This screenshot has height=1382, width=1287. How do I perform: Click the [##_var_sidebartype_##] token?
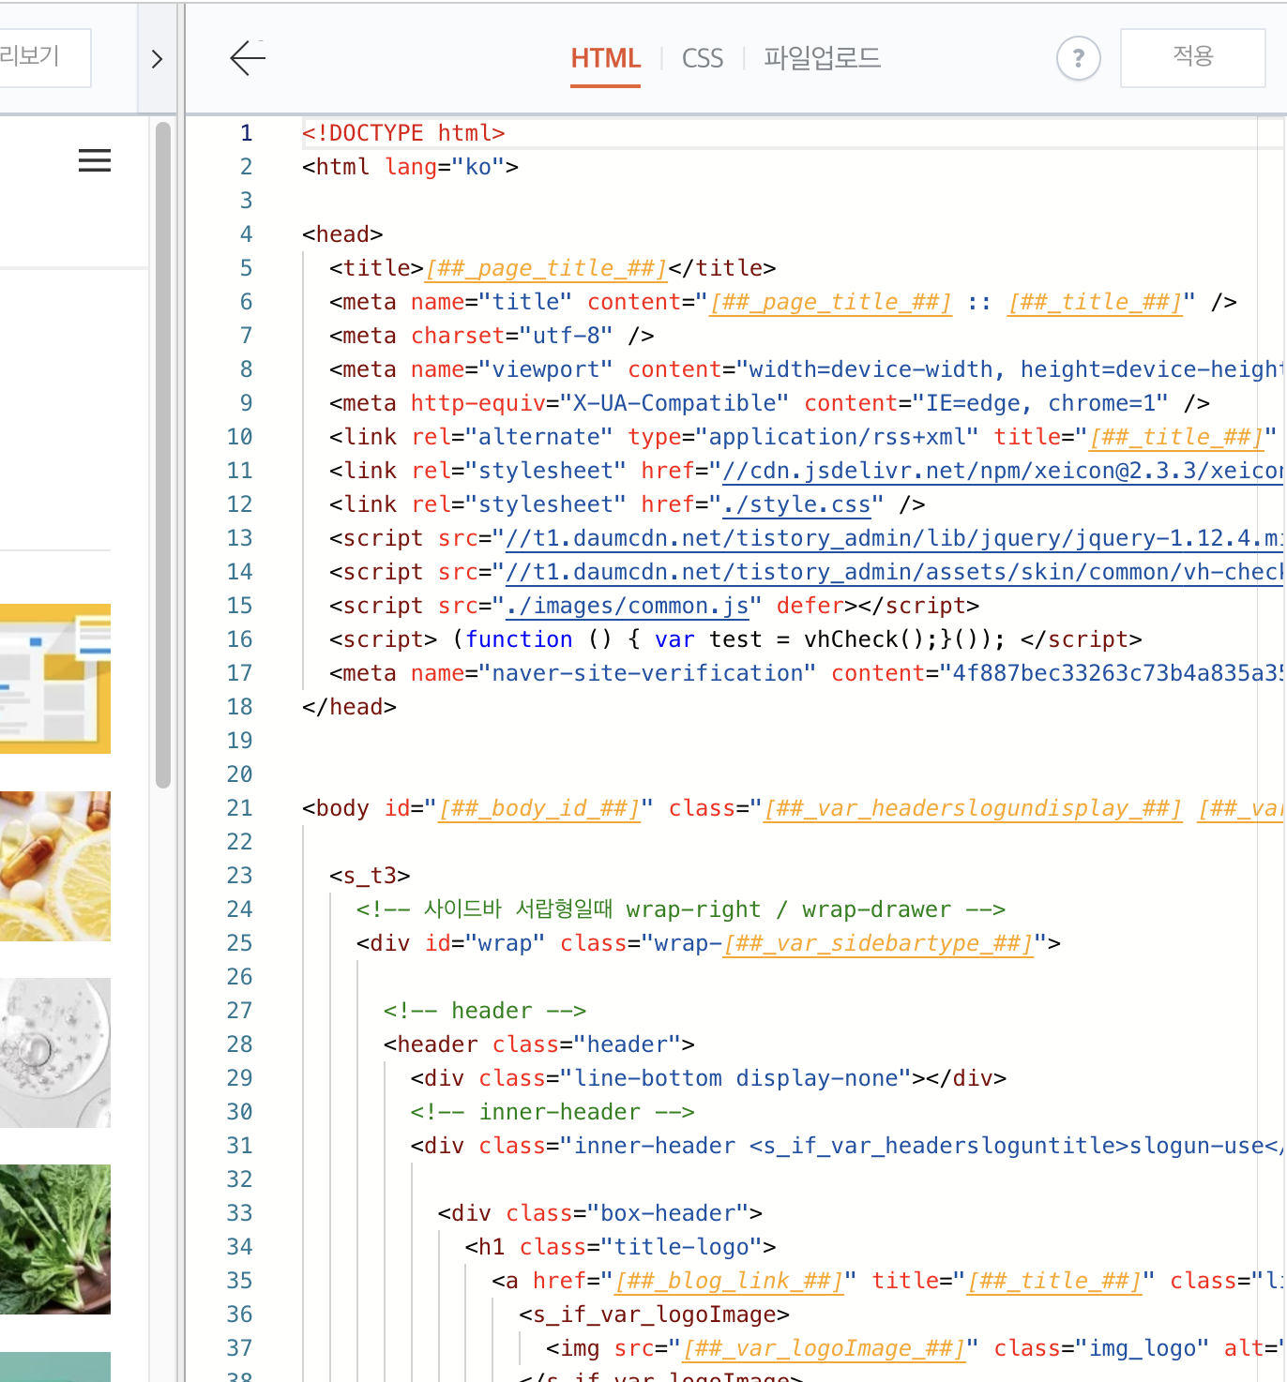coord(878,943)
